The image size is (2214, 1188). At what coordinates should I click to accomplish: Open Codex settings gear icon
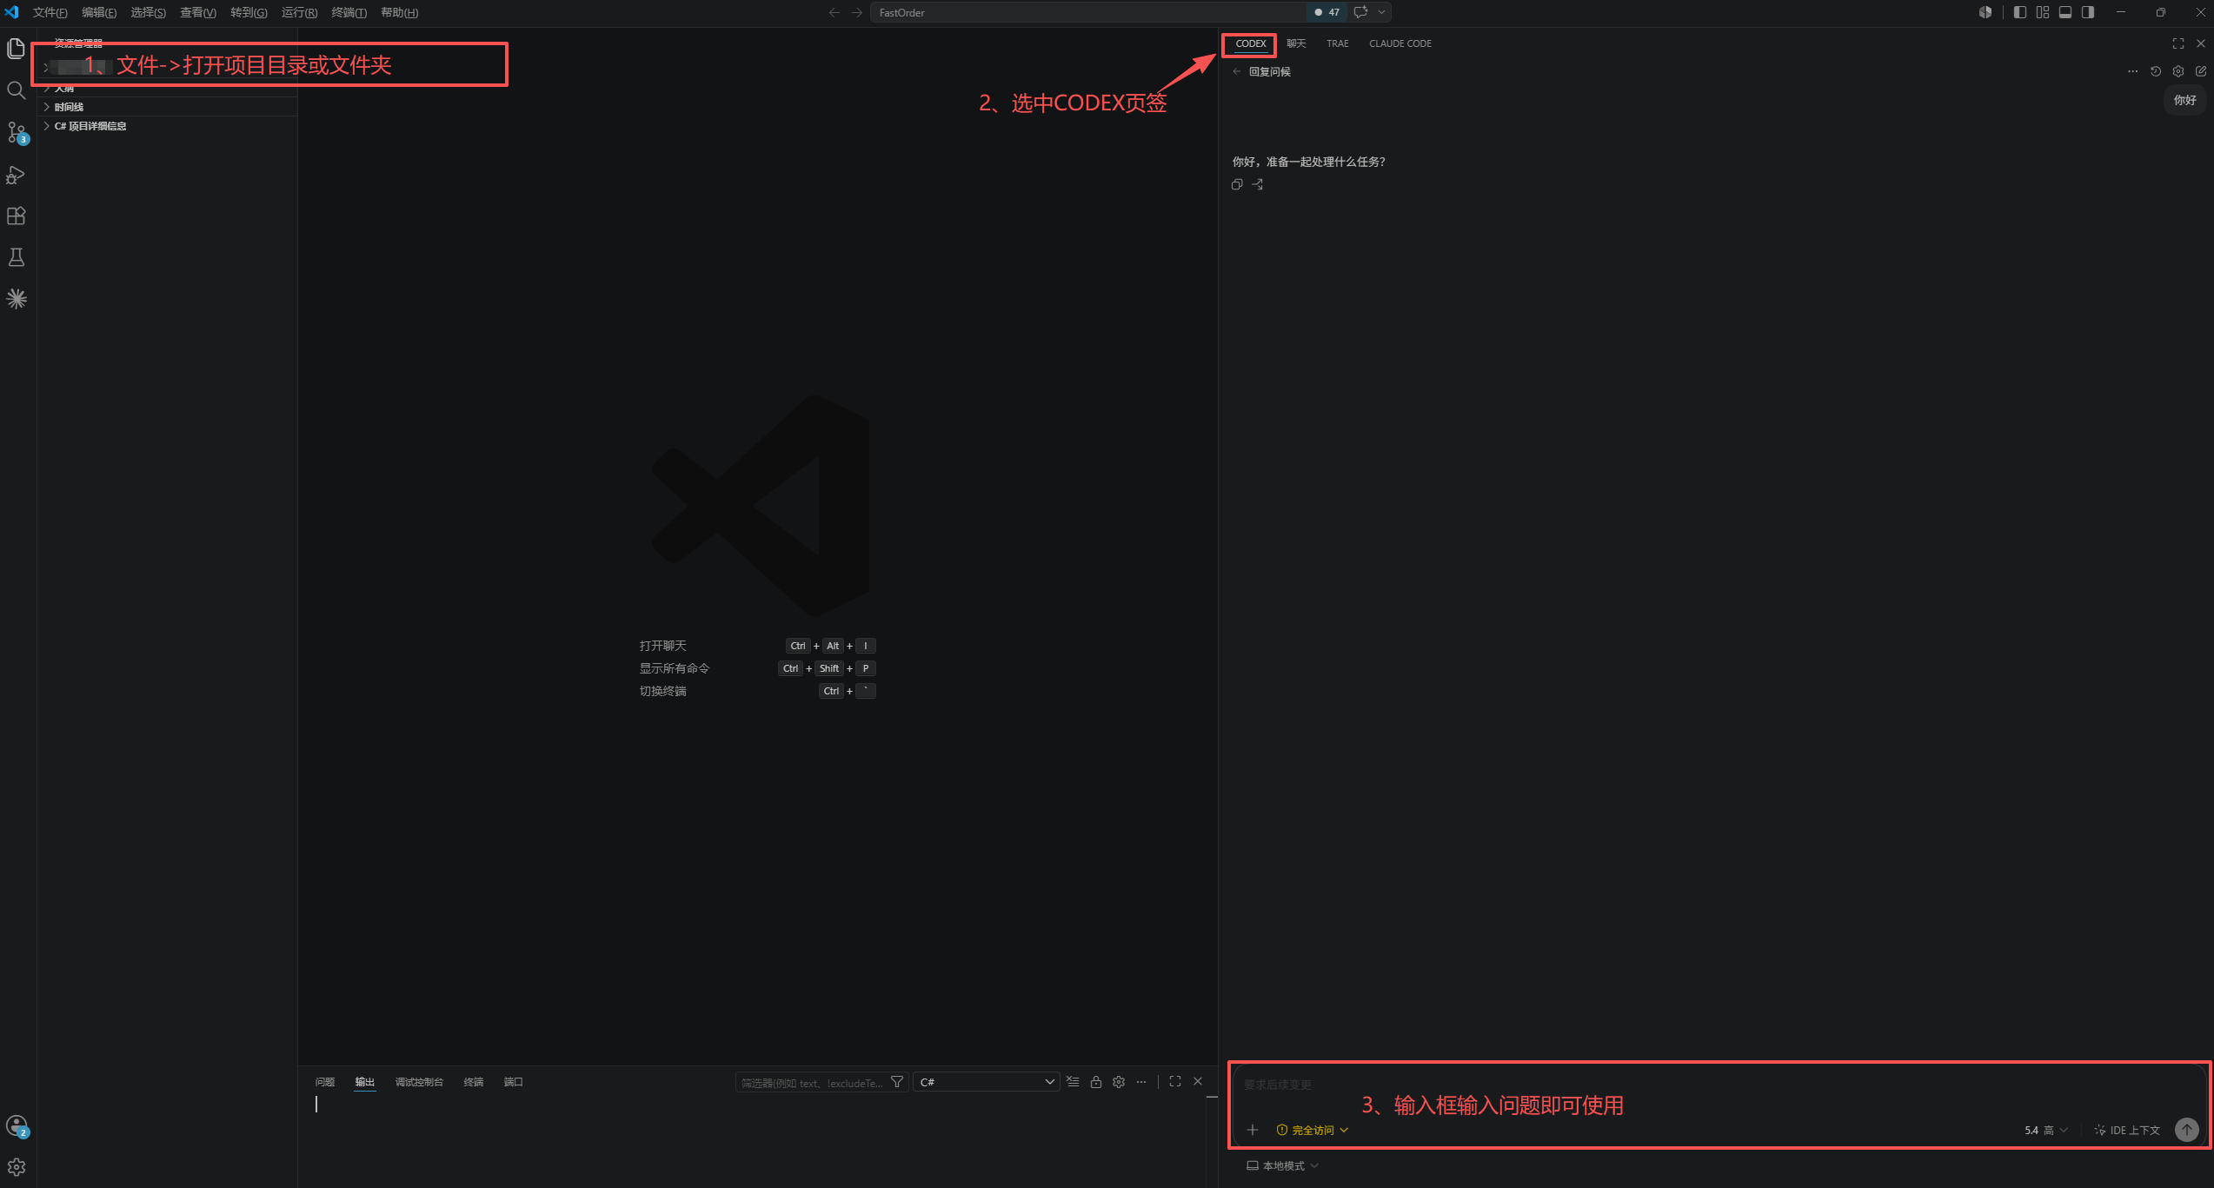[x=2178, y=71]
